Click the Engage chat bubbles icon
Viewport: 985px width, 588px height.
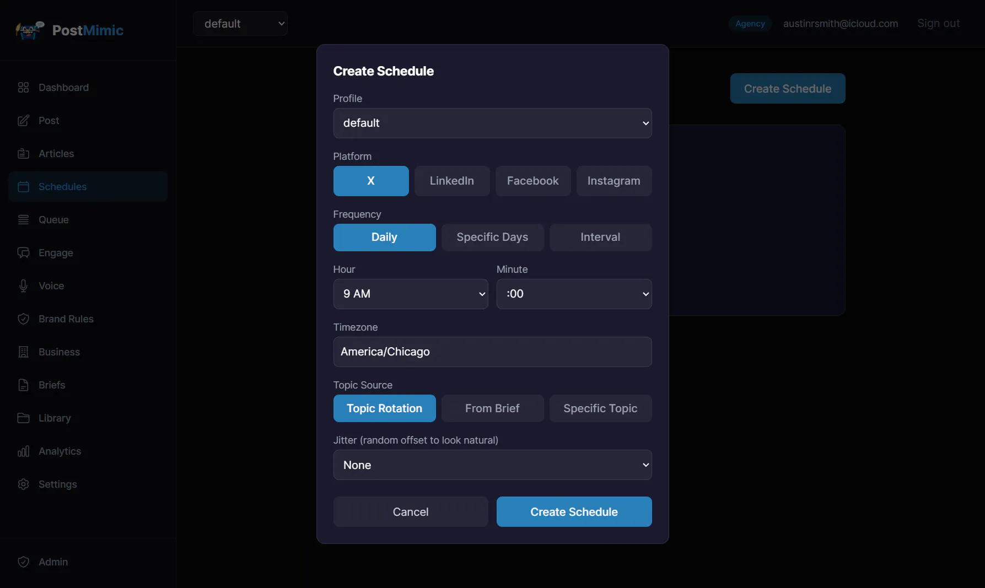coord(23,253)
